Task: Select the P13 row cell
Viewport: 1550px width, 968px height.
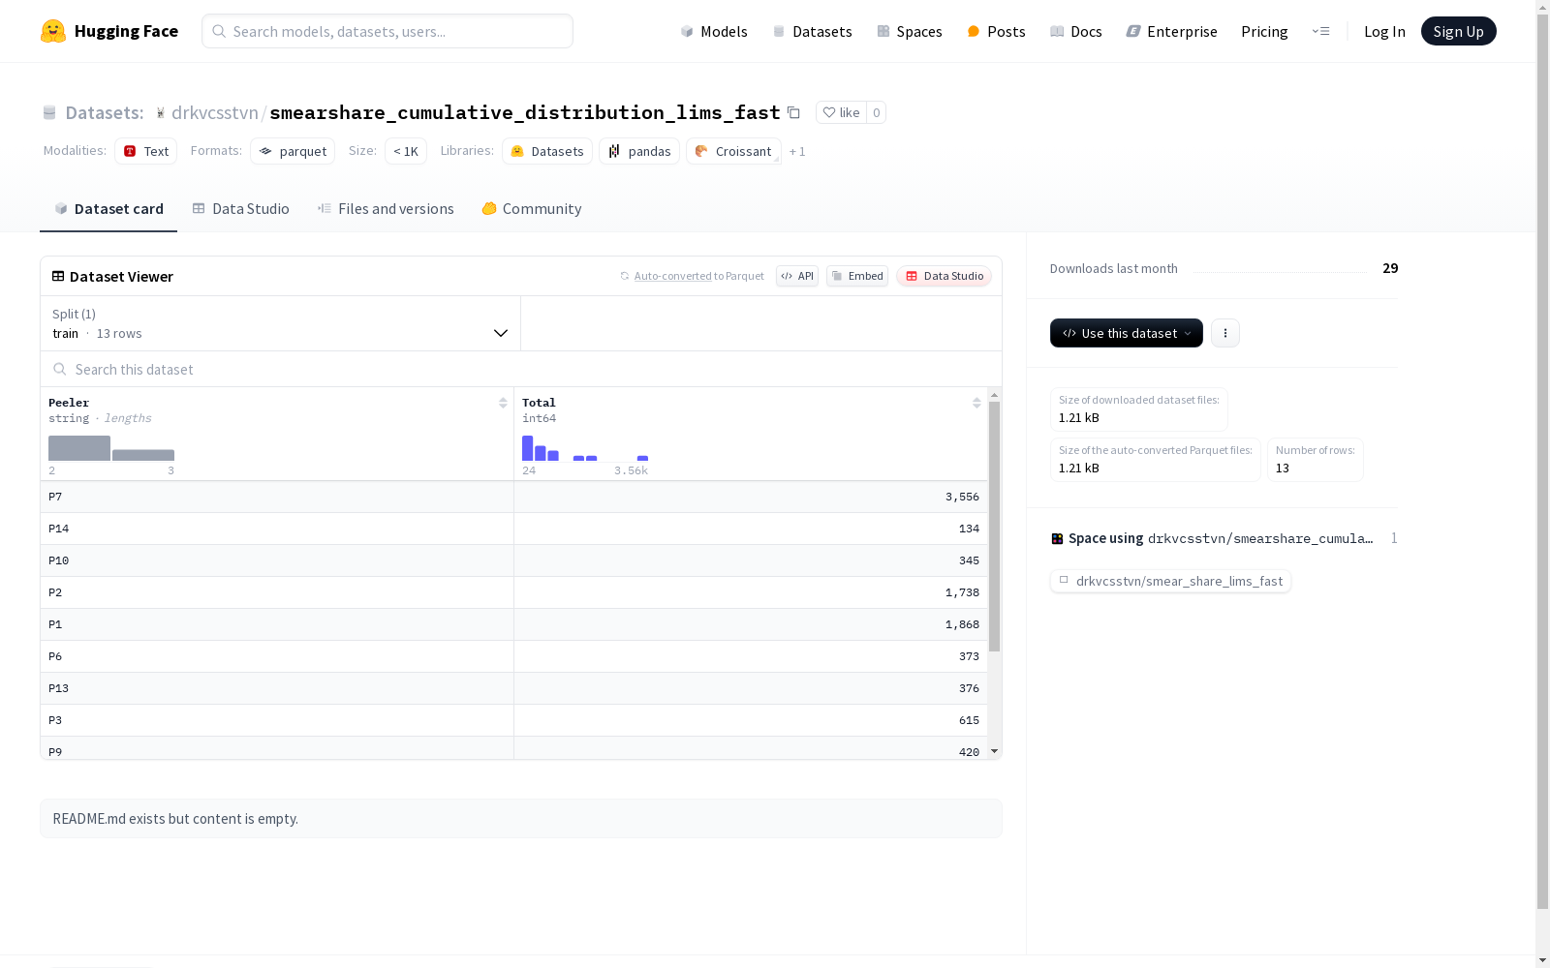Action: tap(277, 688)
